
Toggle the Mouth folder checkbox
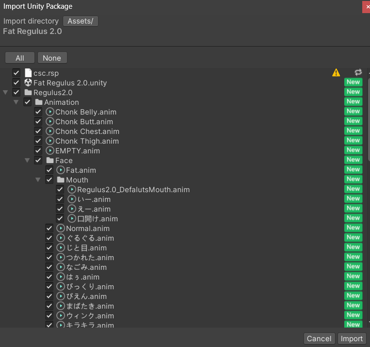pyautogui.click(x=49, y=180)
